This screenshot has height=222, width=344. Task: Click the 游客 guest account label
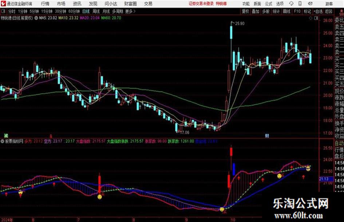[x=329, y=4]
